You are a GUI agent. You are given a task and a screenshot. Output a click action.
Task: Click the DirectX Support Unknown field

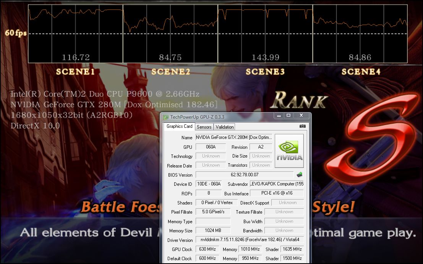tap(288, 203)
